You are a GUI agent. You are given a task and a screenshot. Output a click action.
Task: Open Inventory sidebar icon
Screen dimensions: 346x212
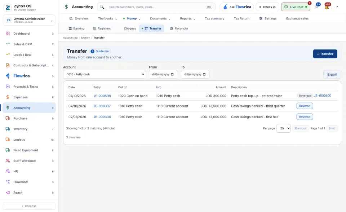point(8,129)
